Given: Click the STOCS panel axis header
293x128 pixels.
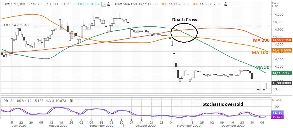Looking at the screenshot, I should point(278,100).
